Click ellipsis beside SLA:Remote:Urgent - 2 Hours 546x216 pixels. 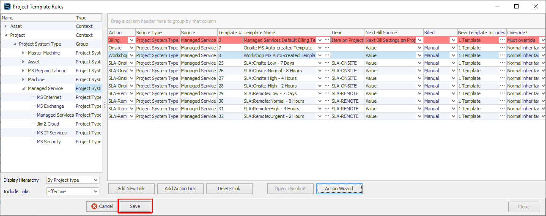tap(327, 116)
